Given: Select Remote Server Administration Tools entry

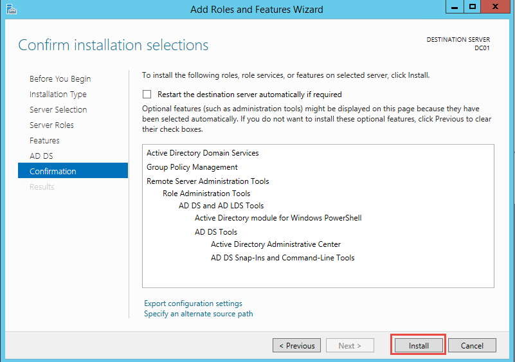Looking at the screenshot, I should (x=208, y=181).
